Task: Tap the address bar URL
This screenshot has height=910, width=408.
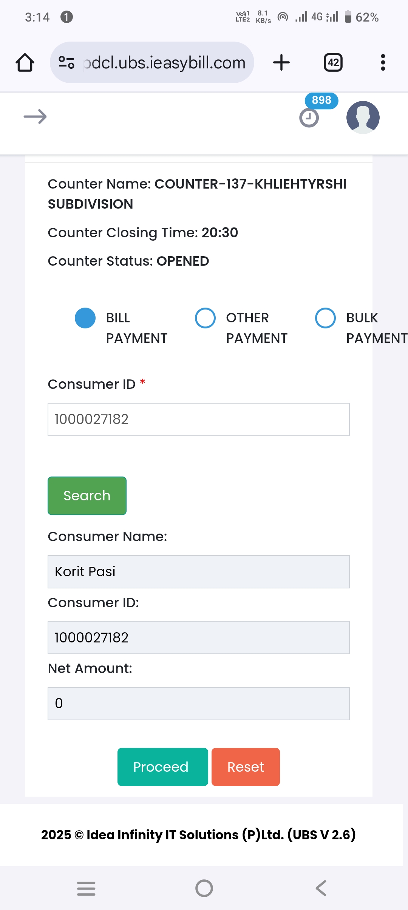Action: 164,63
